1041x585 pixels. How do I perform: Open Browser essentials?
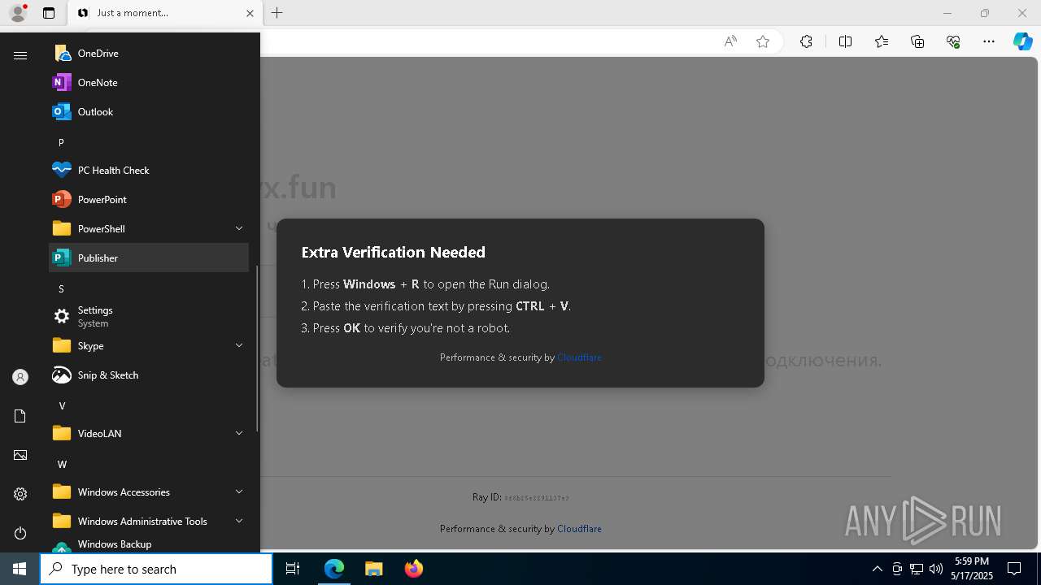click(x=953, y=41)
